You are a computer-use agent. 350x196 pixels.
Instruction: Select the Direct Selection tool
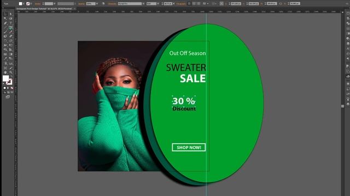pyautogui.click(x=11, y=14)
